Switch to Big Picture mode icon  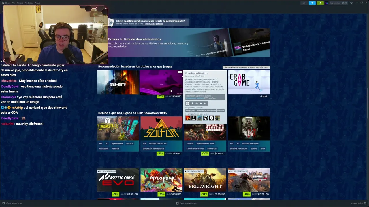tap(351, 3)
